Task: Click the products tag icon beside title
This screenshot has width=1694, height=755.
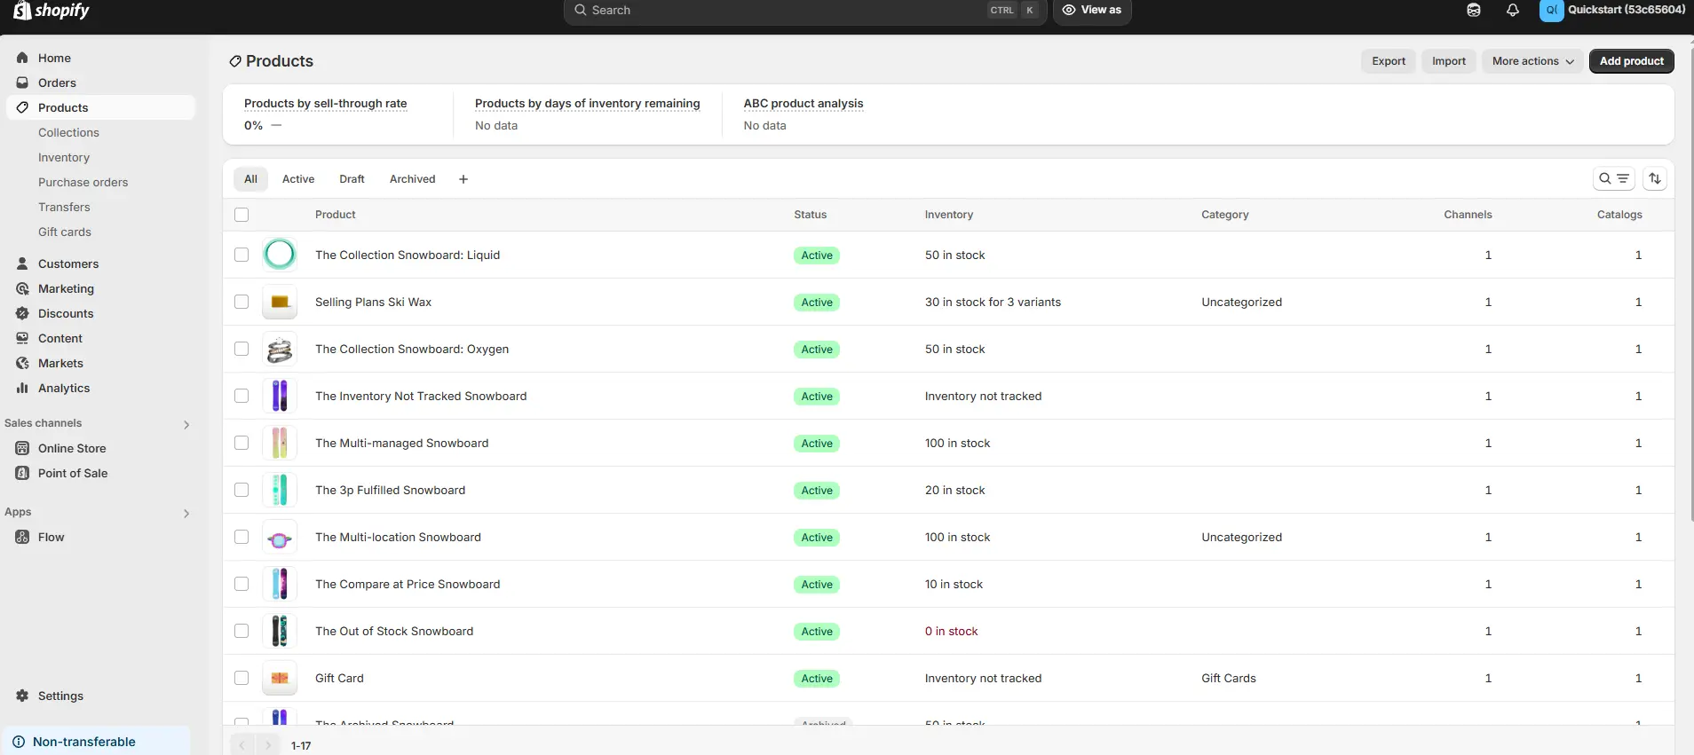Action: click(x=235, y=61)
